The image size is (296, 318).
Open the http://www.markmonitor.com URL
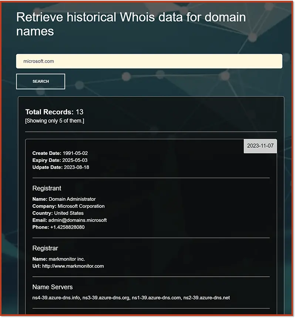tap(73, 266)
